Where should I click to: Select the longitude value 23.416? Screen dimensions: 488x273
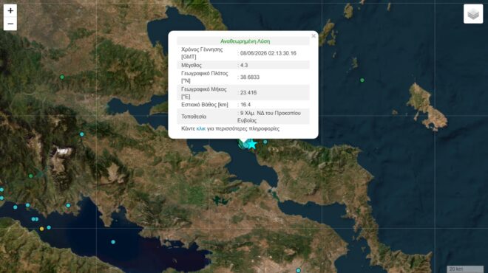click(x=248, y=92)
